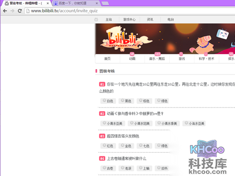235x176 pixels.
Task: Click the address bar URL field
Action: click(x=130, y=11)
